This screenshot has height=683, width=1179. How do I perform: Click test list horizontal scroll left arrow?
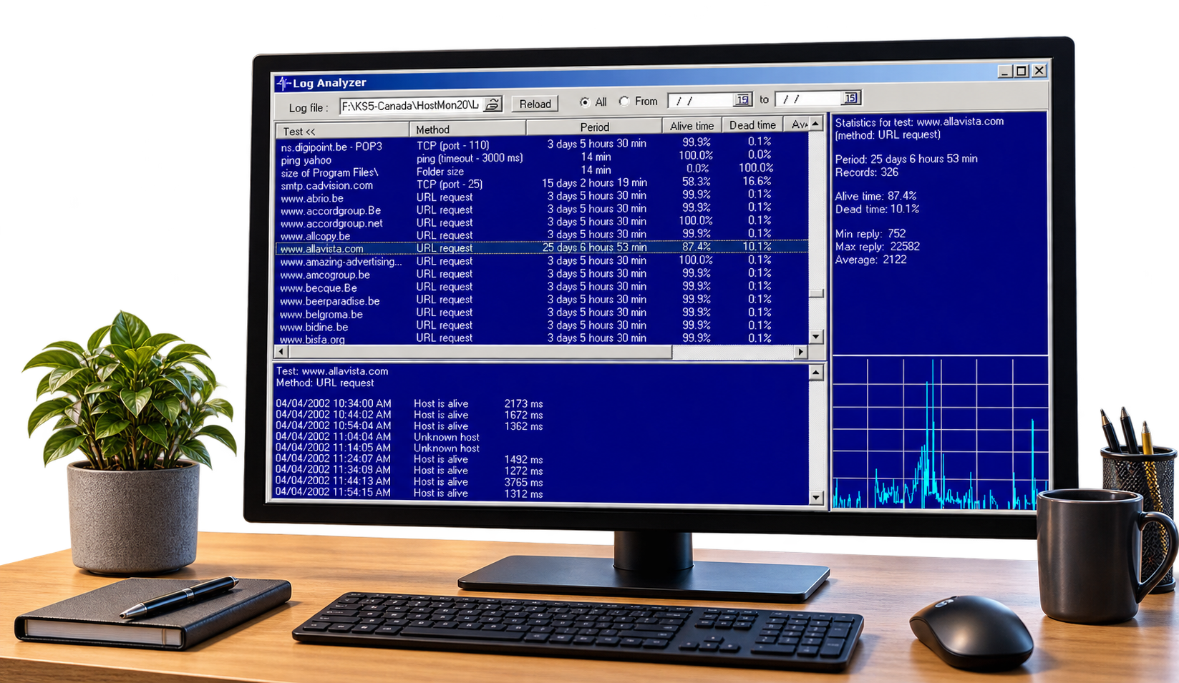click(281, 352)
